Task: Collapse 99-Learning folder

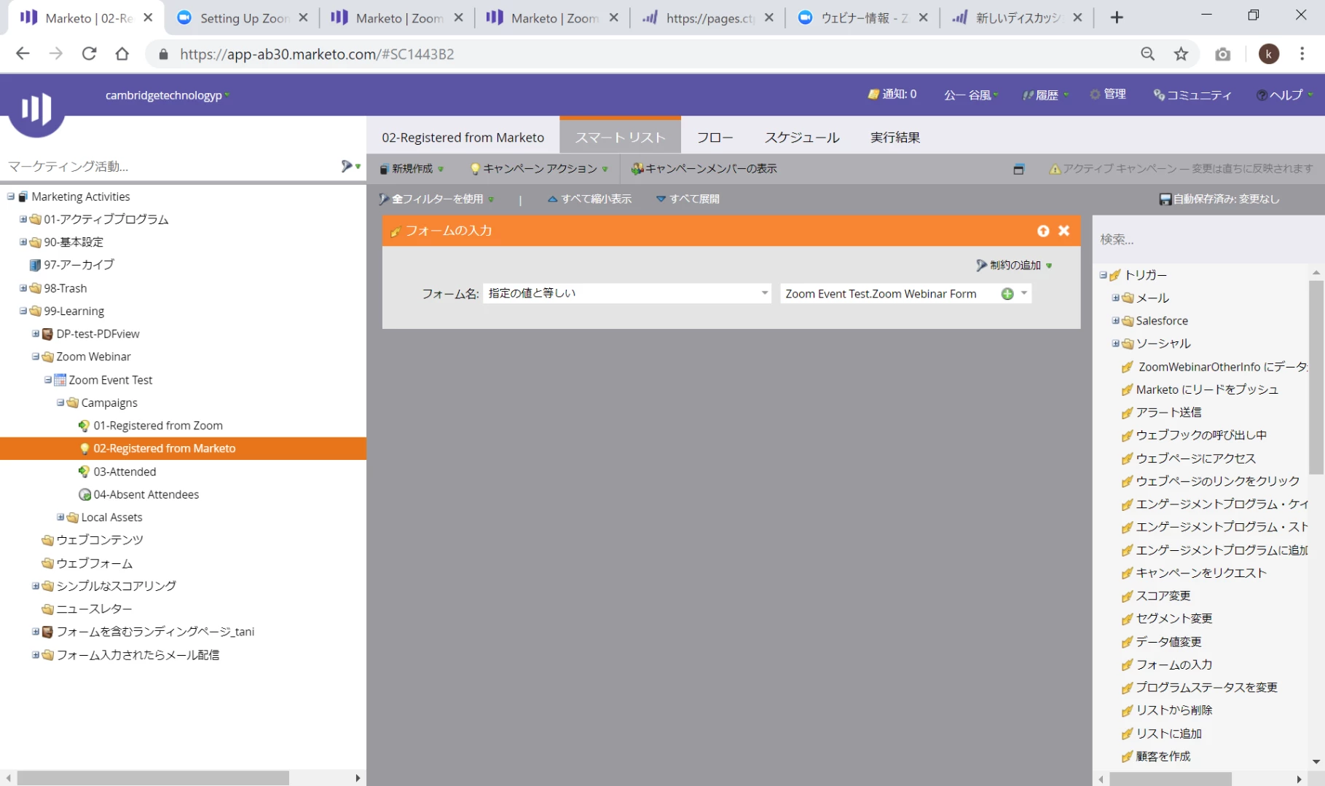Action: click(23, 311)
